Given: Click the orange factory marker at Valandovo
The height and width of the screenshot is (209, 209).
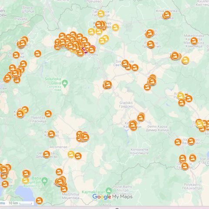Looking at the screenshot, I should pos(191,141).
